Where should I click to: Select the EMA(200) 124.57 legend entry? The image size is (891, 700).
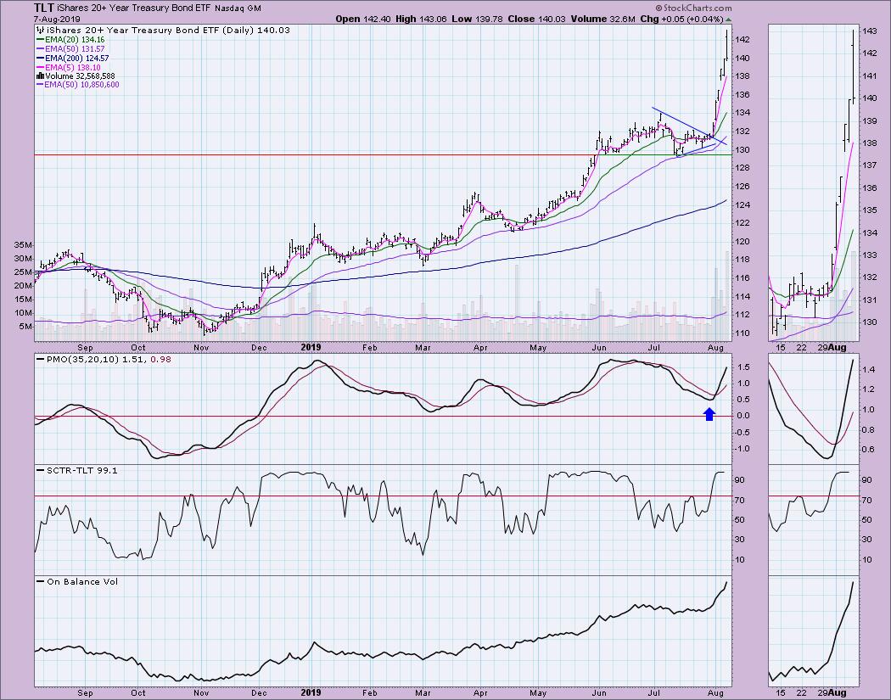pos(73,58)
